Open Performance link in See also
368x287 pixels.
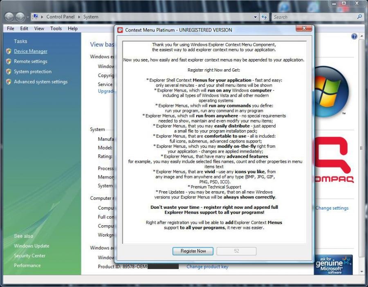click(x=27, y=265)
